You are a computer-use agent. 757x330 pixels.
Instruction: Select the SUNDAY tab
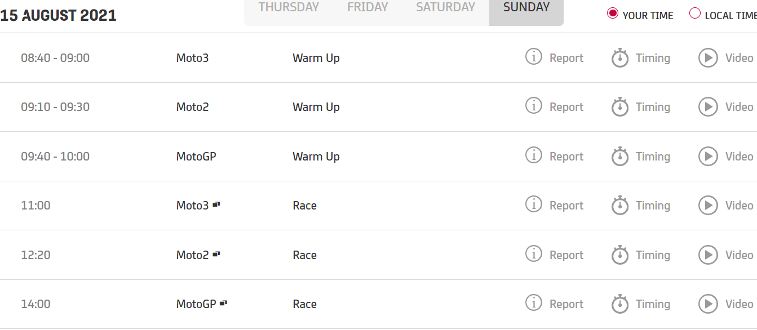tap(526, 7)
